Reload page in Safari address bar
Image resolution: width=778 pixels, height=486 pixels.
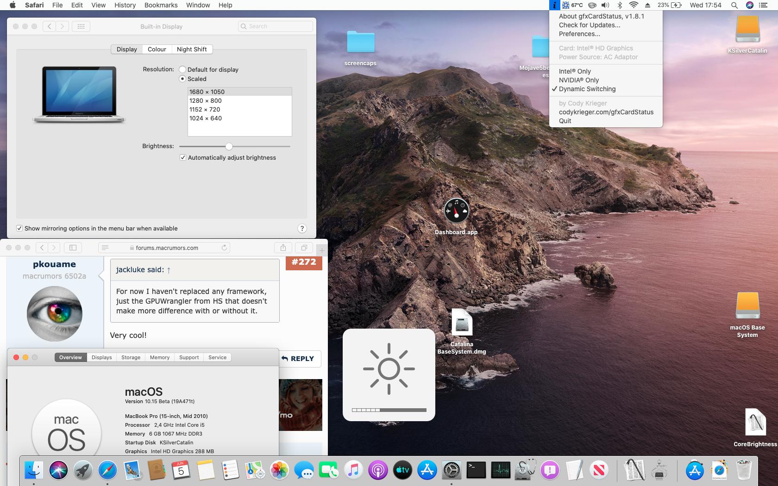coord(224,248)
